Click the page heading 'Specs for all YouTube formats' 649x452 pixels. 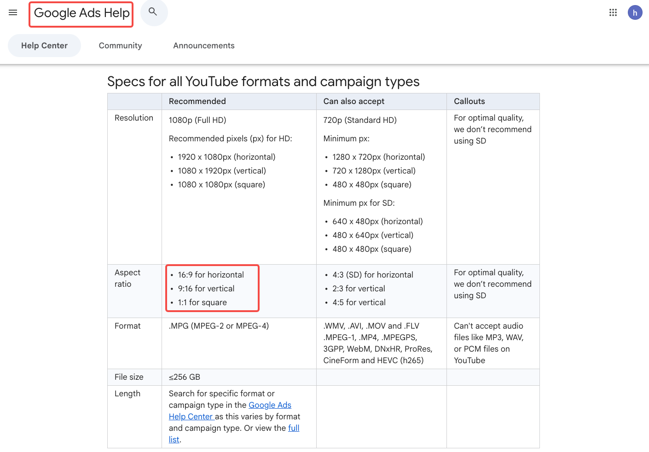tap(263, 81)
